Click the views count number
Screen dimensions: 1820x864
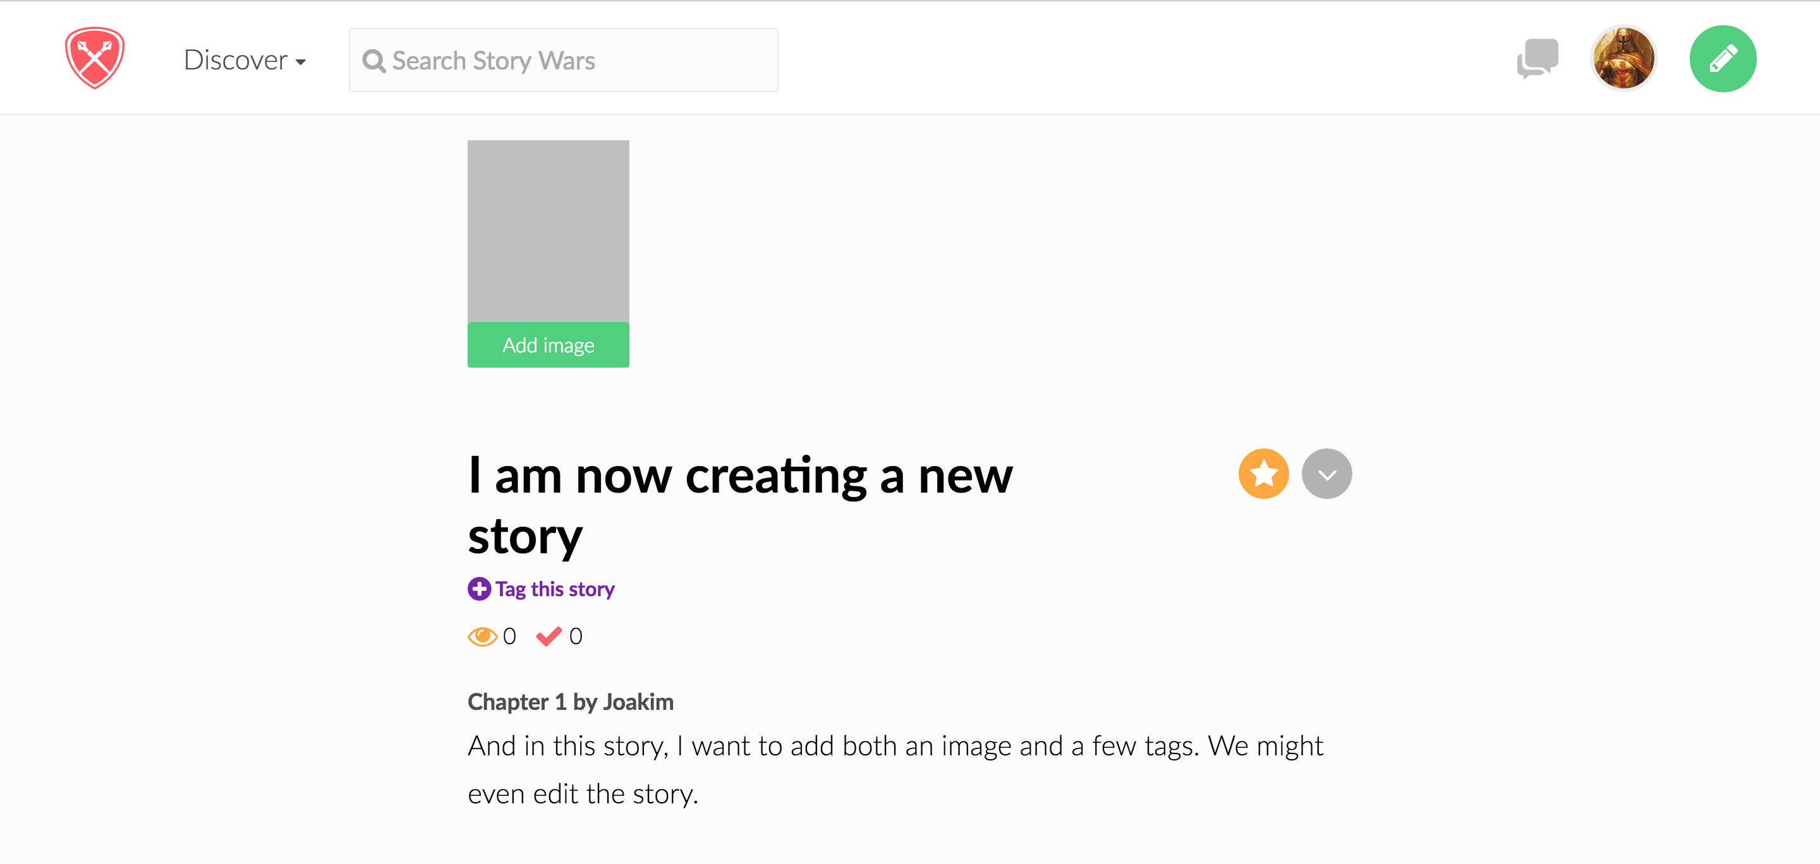coord(509,637)
